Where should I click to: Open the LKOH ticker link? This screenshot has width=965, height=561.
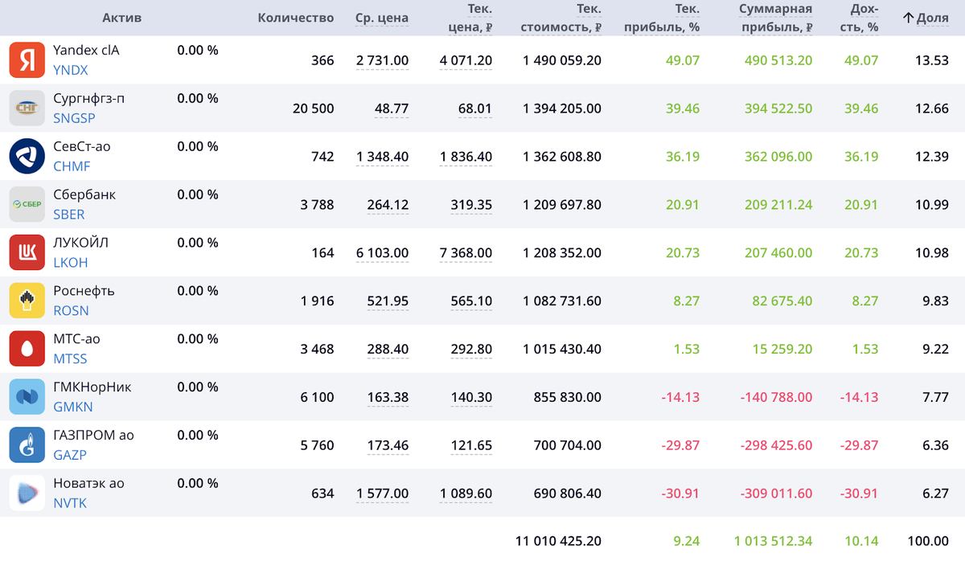point(71,263)
